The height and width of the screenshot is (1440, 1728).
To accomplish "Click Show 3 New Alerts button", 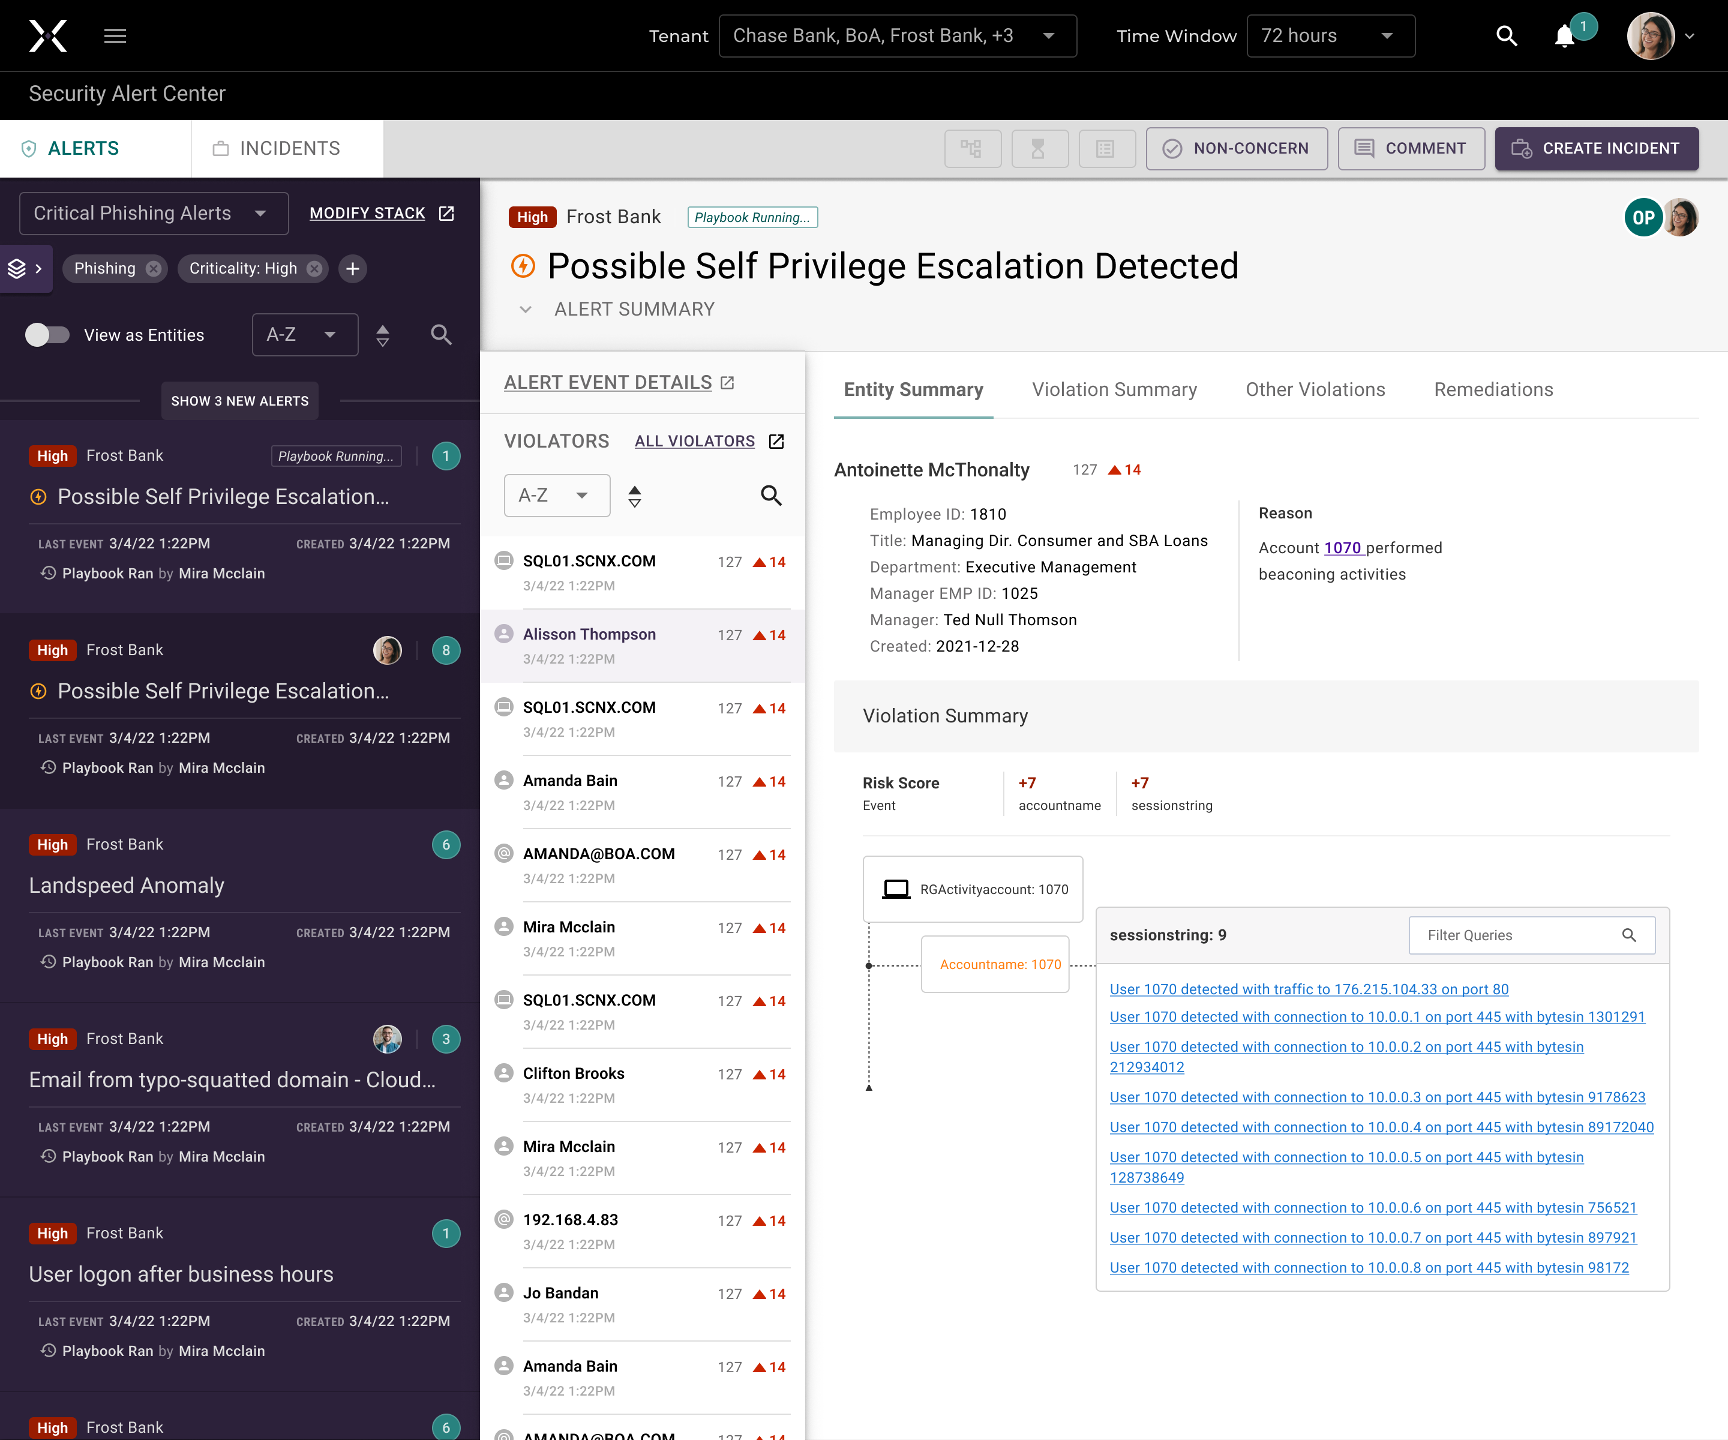I will click(239, 401).
